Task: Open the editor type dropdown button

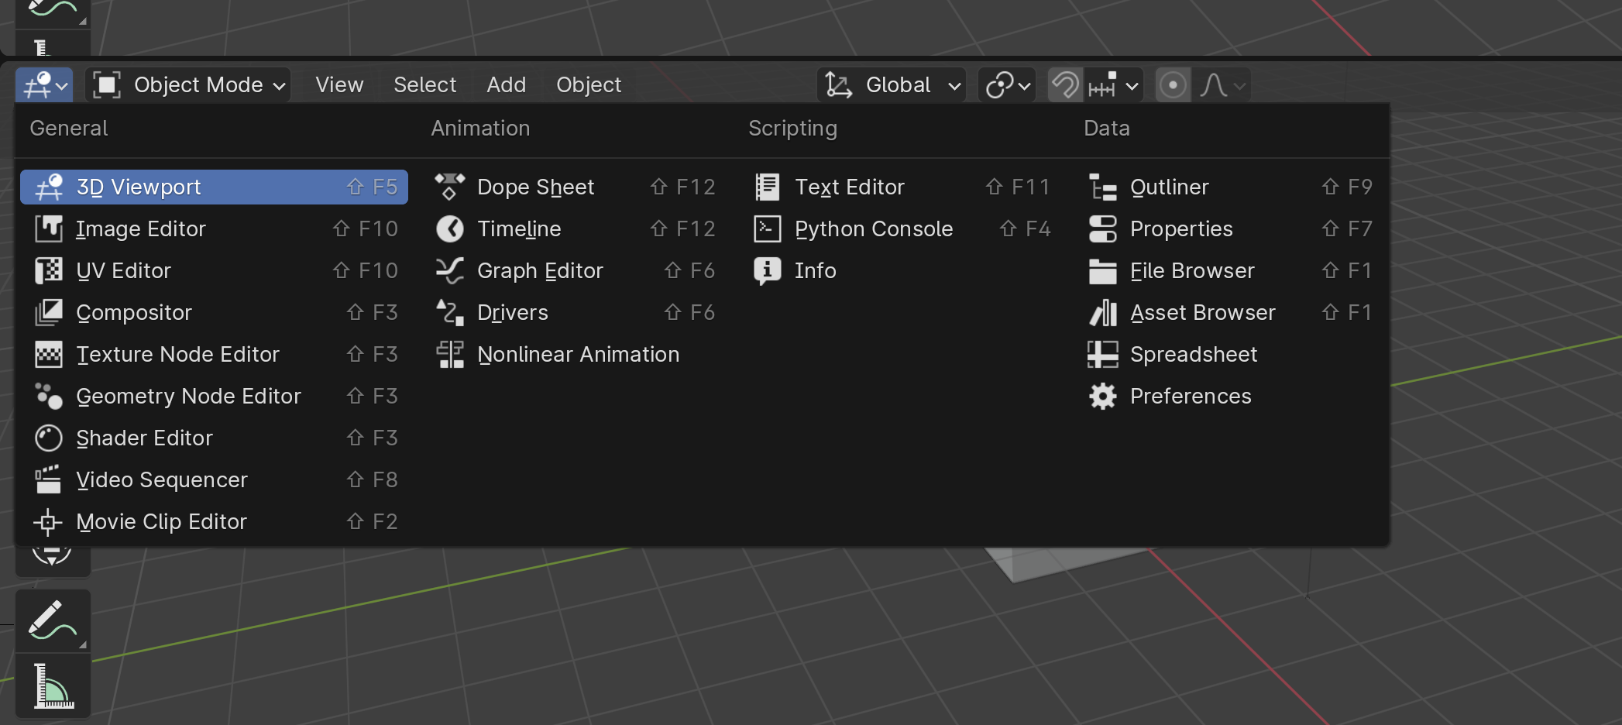Action: 44,84
